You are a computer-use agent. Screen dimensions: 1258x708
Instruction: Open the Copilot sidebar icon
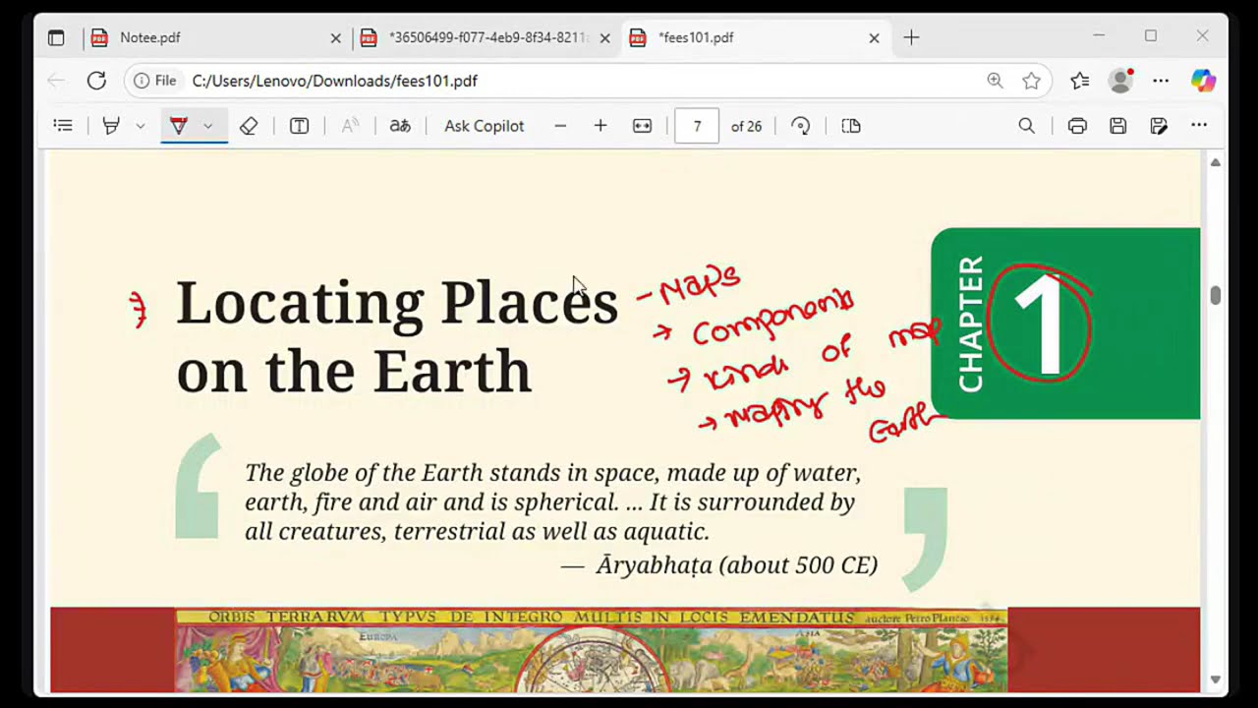pyautogui.click(x=1203, y=81)
